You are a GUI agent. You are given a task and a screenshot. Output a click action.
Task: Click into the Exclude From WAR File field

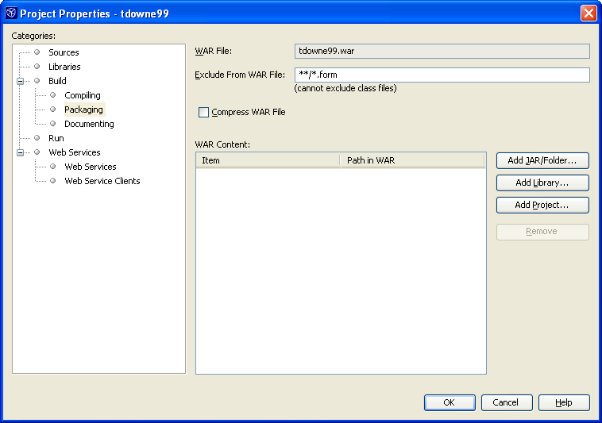coord(442,75)
